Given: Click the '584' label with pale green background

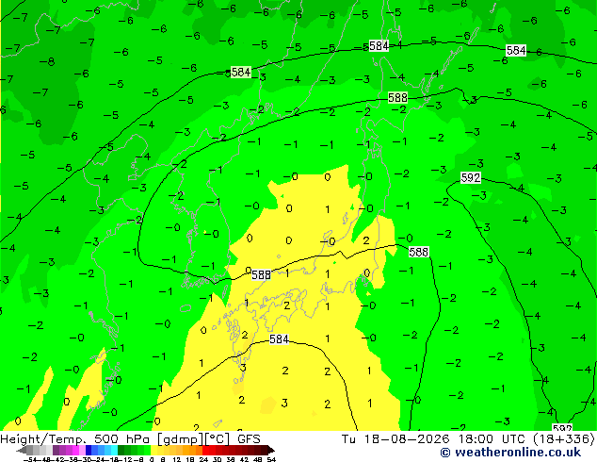Looking at the screenshot, I should [241, 72].
